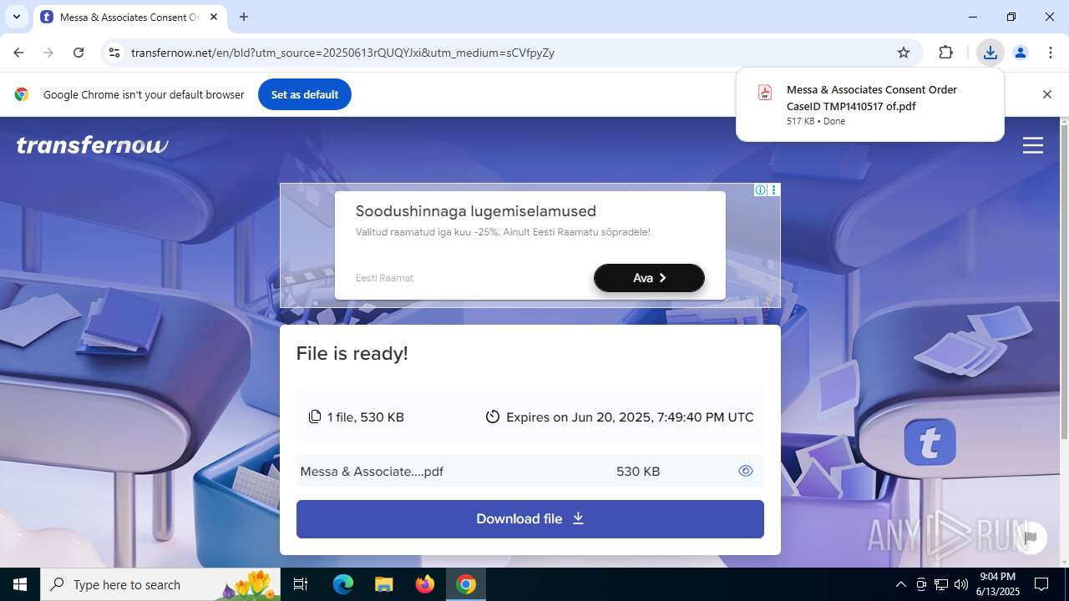Open File Explorer from taskbar

[x=383, y=584]
